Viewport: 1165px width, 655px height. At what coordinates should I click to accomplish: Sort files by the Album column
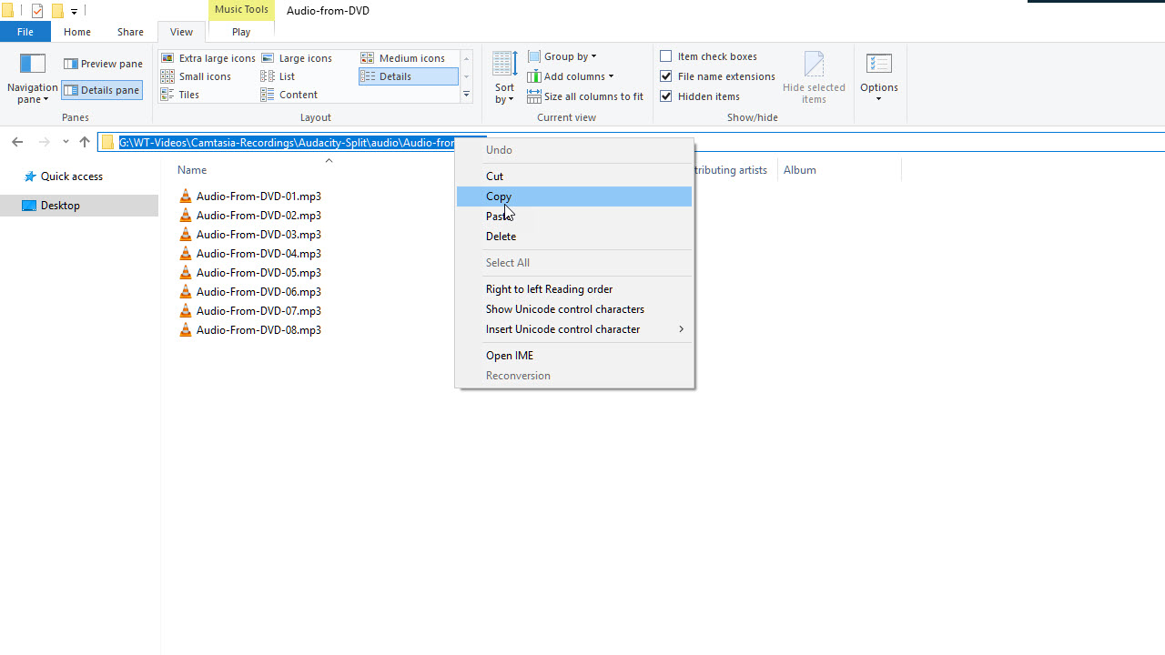point(799,169)
